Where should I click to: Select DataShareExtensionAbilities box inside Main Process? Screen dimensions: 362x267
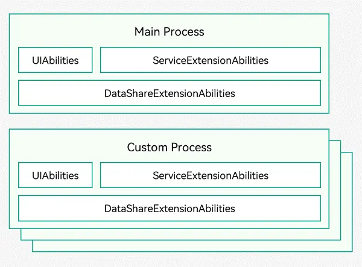(x=170, y=93)
